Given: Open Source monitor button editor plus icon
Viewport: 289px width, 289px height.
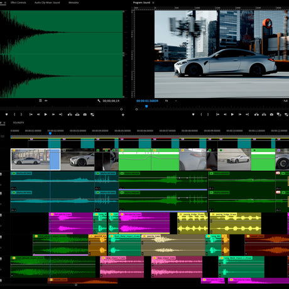Looking at the screenshot, I should (x=123, y=114).
